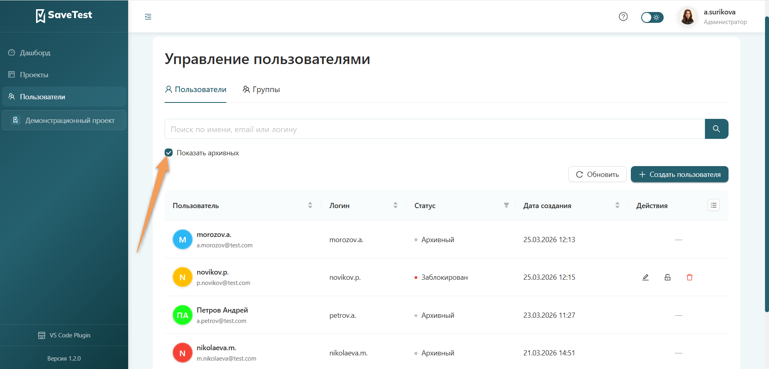Click Создать пользователя
Image resolution: width=769 pixels, height=369 pixels.
pos(679,174)
